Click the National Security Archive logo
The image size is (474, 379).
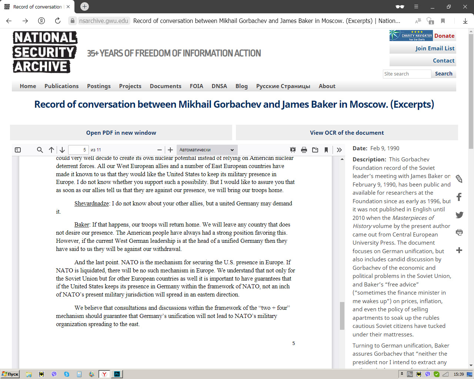[x=45, y=52]
